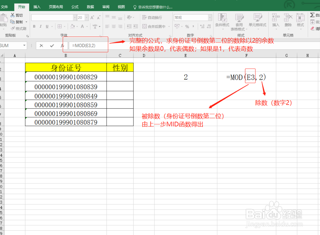Click the cell Borders icon

tap(60, 26)
